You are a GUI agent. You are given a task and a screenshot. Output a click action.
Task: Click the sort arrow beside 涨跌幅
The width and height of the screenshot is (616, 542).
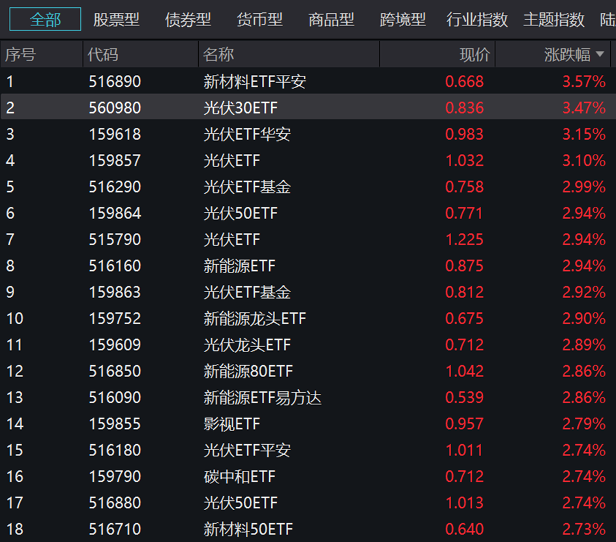600,54
